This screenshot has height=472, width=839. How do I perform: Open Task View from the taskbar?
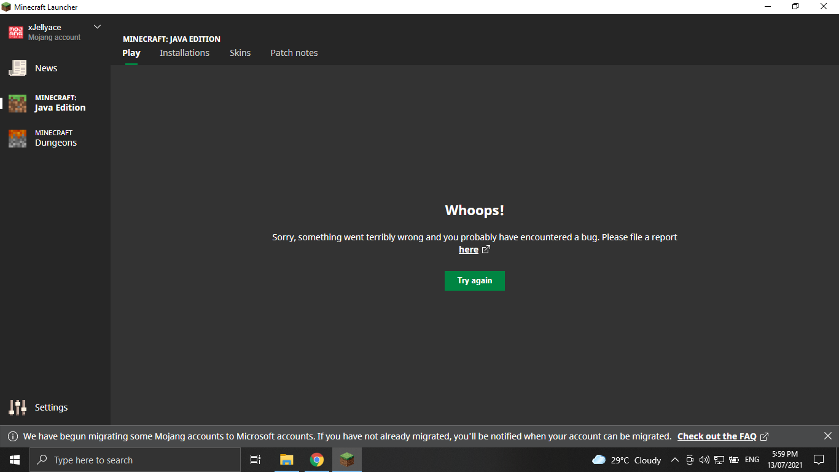pyautogui.click(x=256, y=460)
